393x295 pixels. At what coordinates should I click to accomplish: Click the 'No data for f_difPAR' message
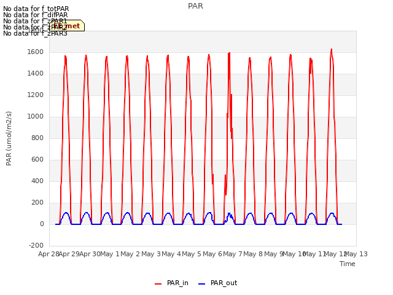coord(36,15)
